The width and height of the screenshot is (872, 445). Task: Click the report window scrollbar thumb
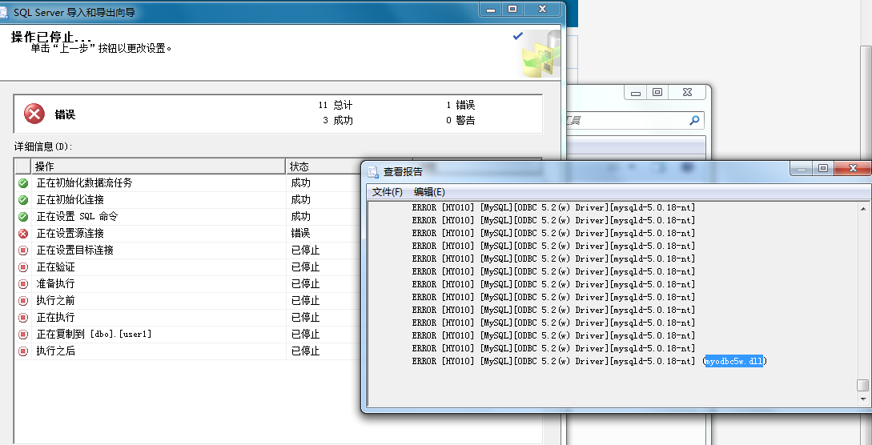863,385
